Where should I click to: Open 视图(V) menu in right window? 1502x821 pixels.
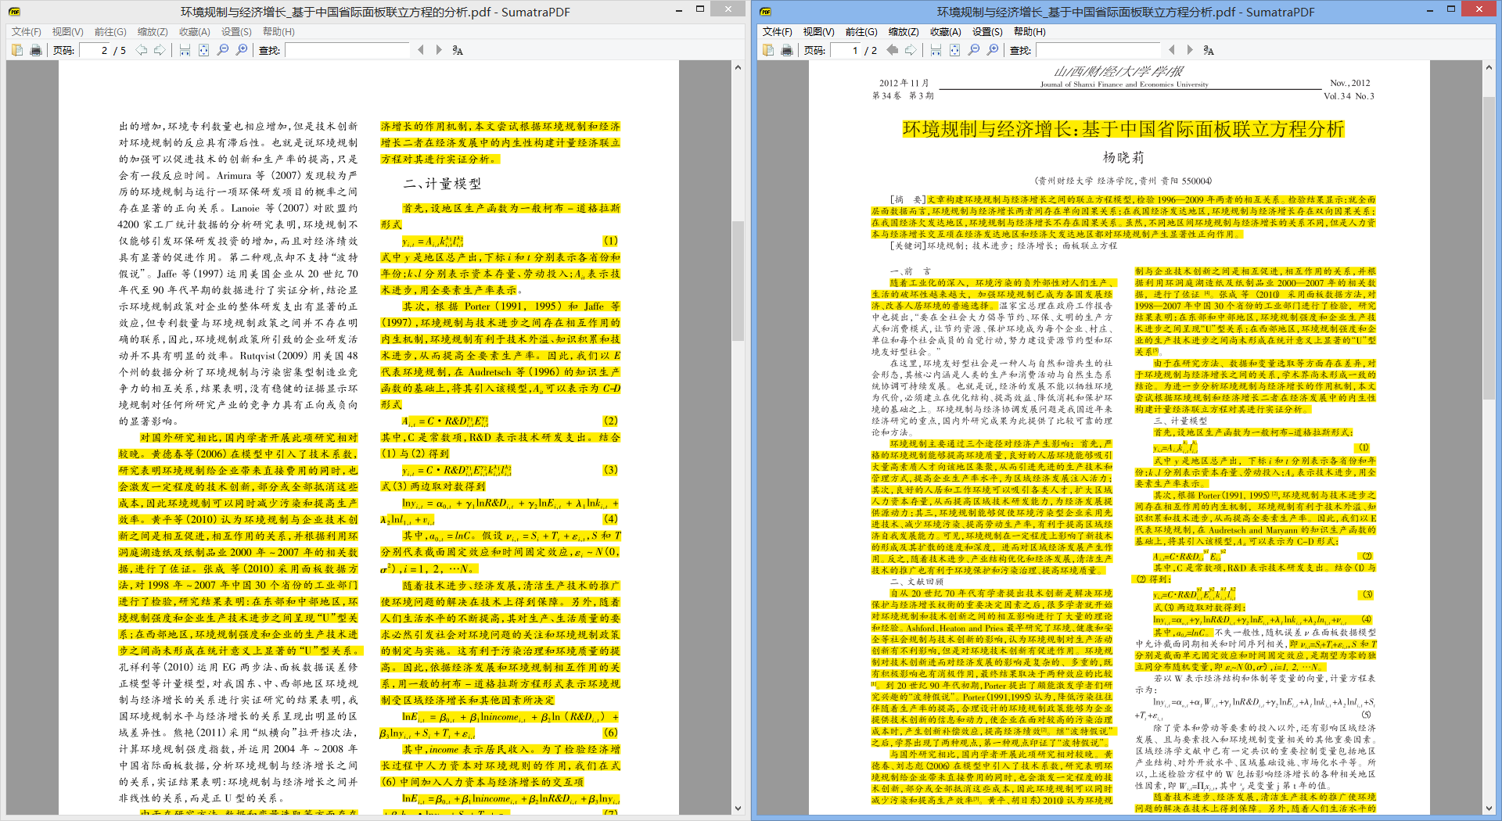819,31
